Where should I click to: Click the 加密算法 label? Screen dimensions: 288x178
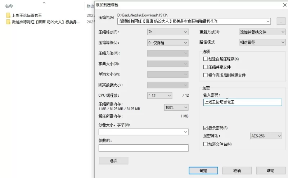(212, 136)
